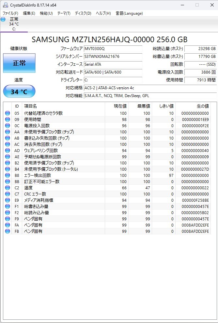Click the 健康状態 label
This screenshot has width=218, height=323.
coord(19,49)
